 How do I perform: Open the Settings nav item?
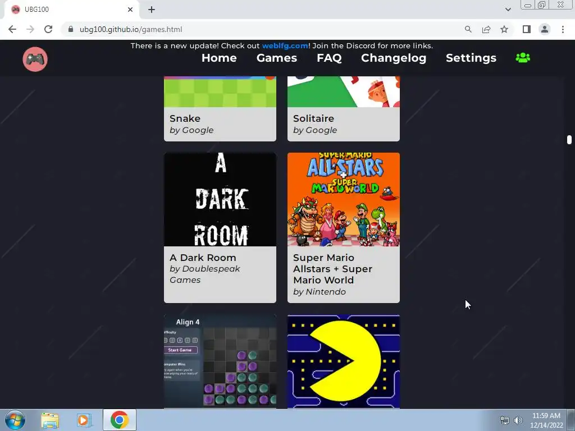point(471,58)
